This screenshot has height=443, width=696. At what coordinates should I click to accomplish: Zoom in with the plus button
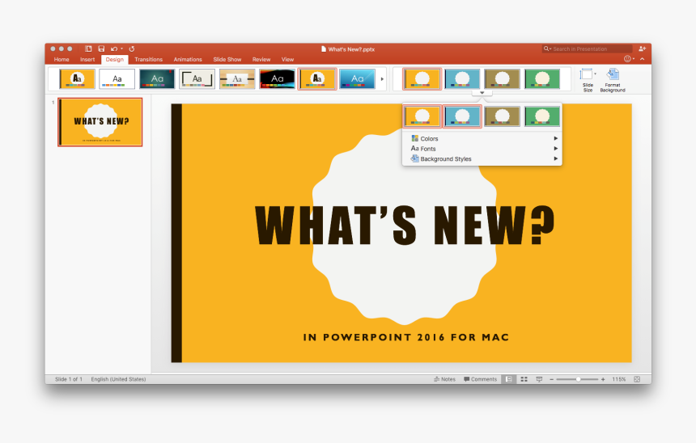coord(603,379)
